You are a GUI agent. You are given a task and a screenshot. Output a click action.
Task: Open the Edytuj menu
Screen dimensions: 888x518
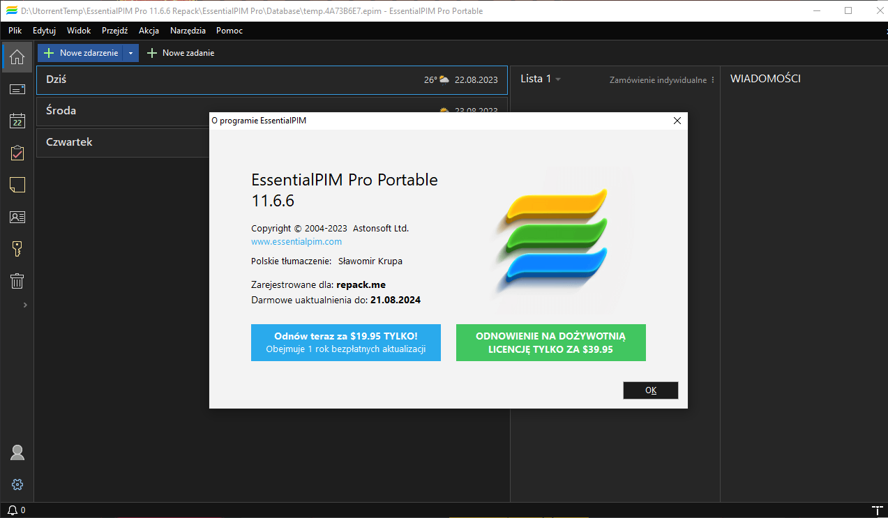(x=44, y=31)
